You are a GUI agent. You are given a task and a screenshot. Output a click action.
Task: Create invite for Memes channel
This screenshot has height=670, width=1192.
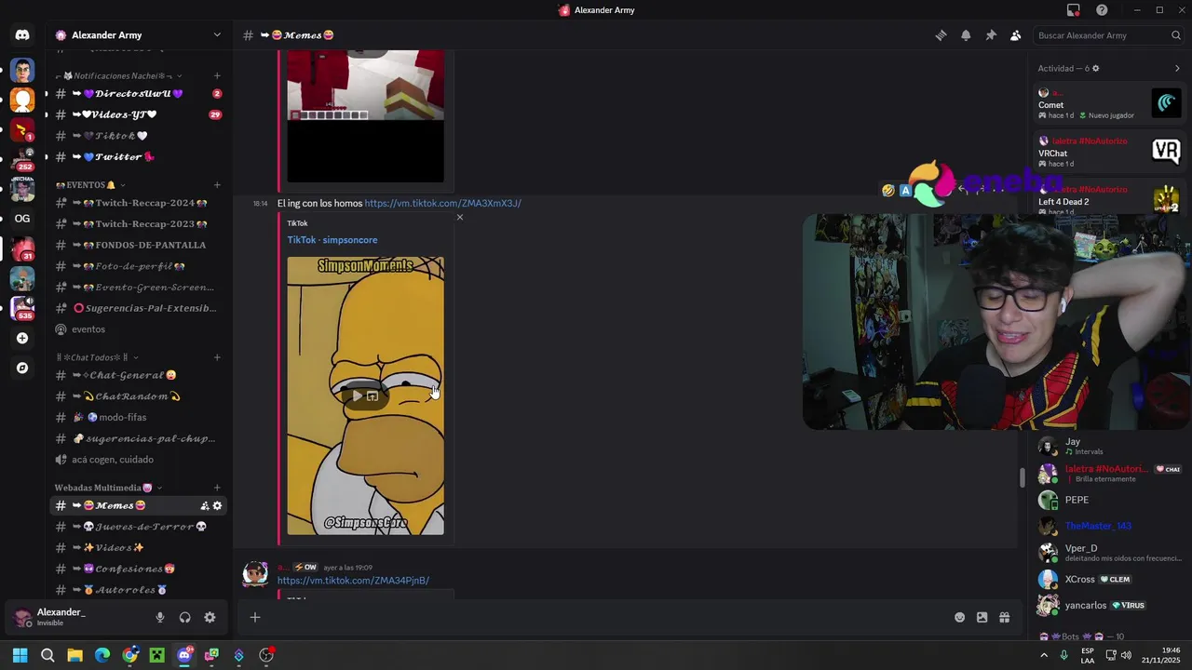tap(204, 505)
